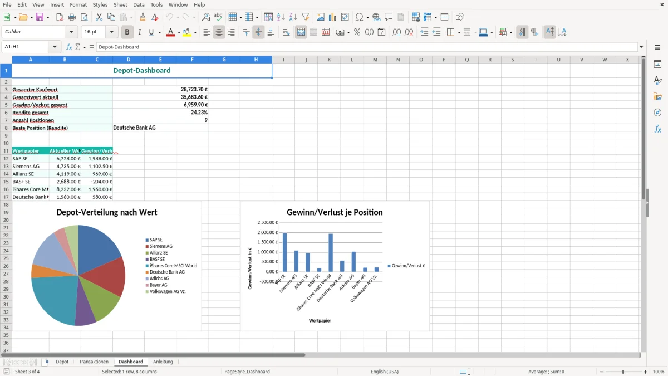Toggle Underline formatting

[151, 32]
